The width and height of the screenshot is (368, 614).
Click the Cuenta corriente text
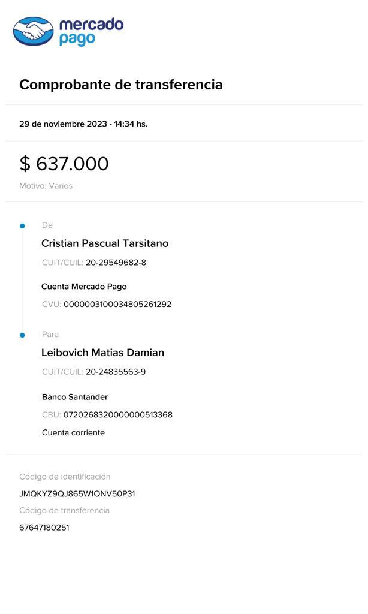73,432
